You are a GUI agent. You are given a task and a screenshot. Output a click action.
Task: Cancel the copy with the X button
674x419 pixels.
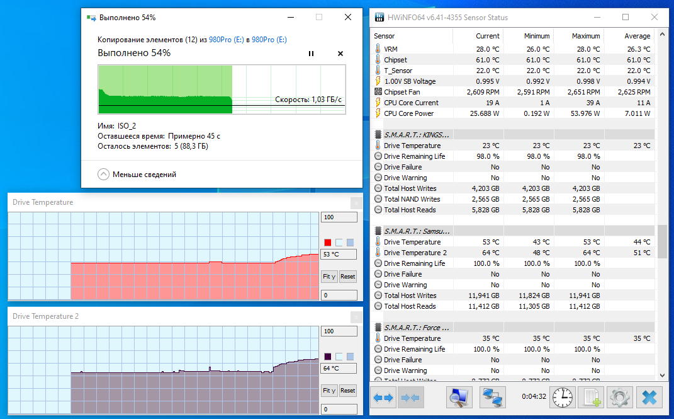click(x=340, y=54)
